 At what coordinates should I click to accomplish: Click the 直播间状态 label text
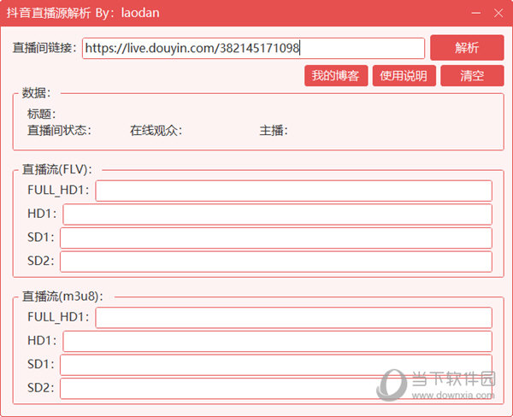[x=59, y=130]
